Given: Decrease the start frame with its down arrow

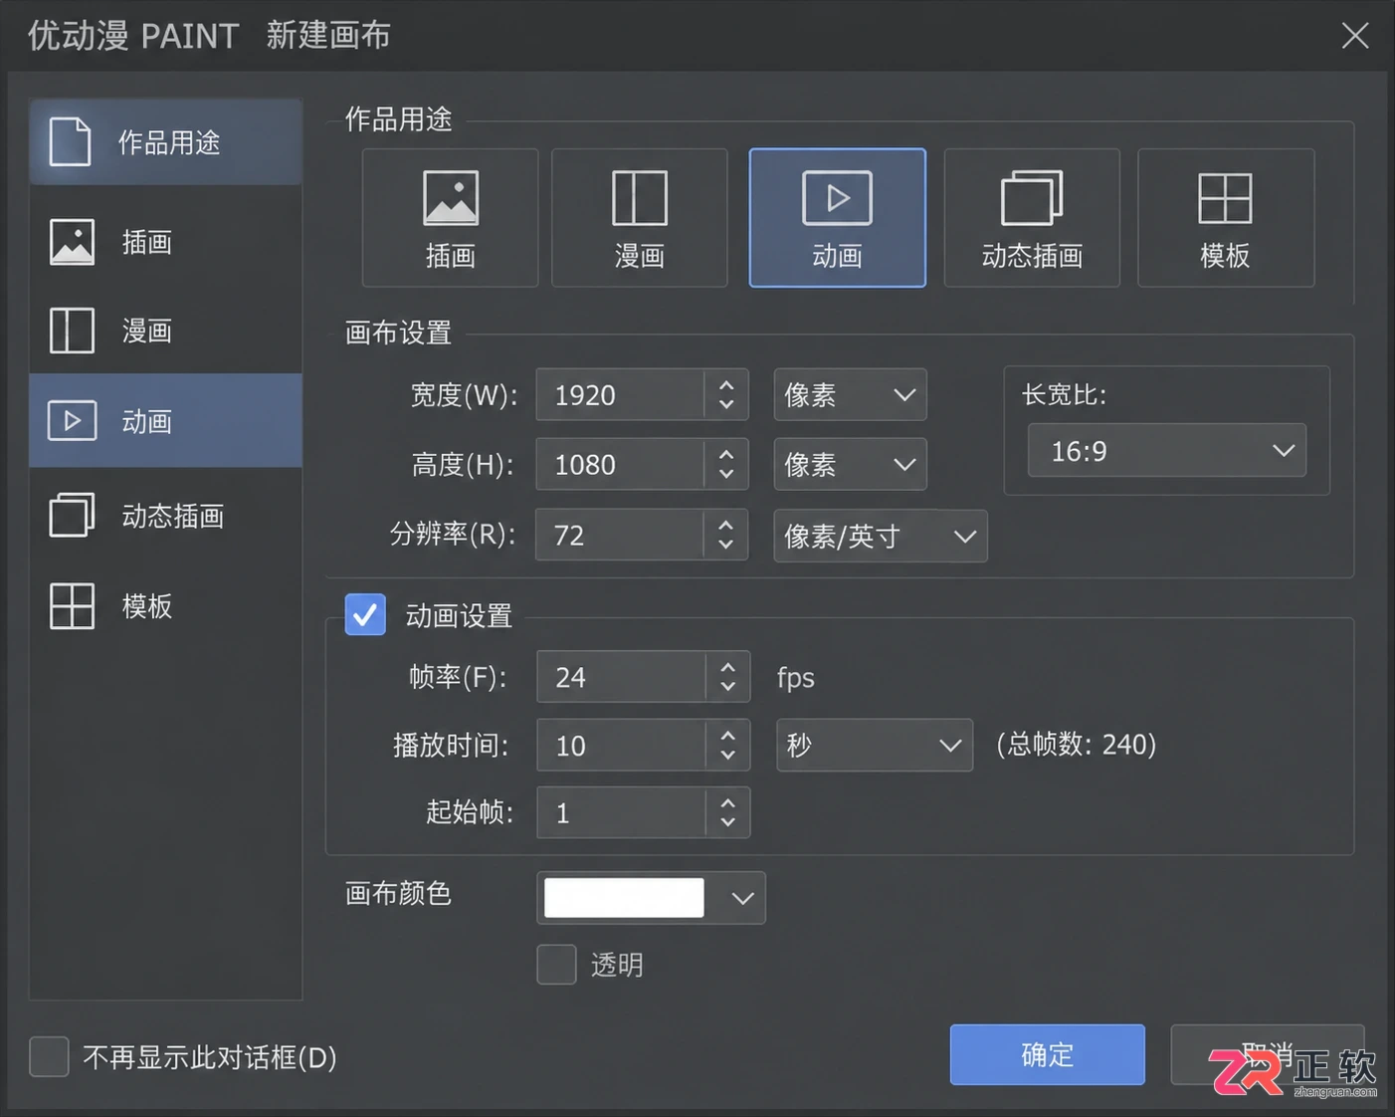Looking at the screenshot, I should click(728, 823).
